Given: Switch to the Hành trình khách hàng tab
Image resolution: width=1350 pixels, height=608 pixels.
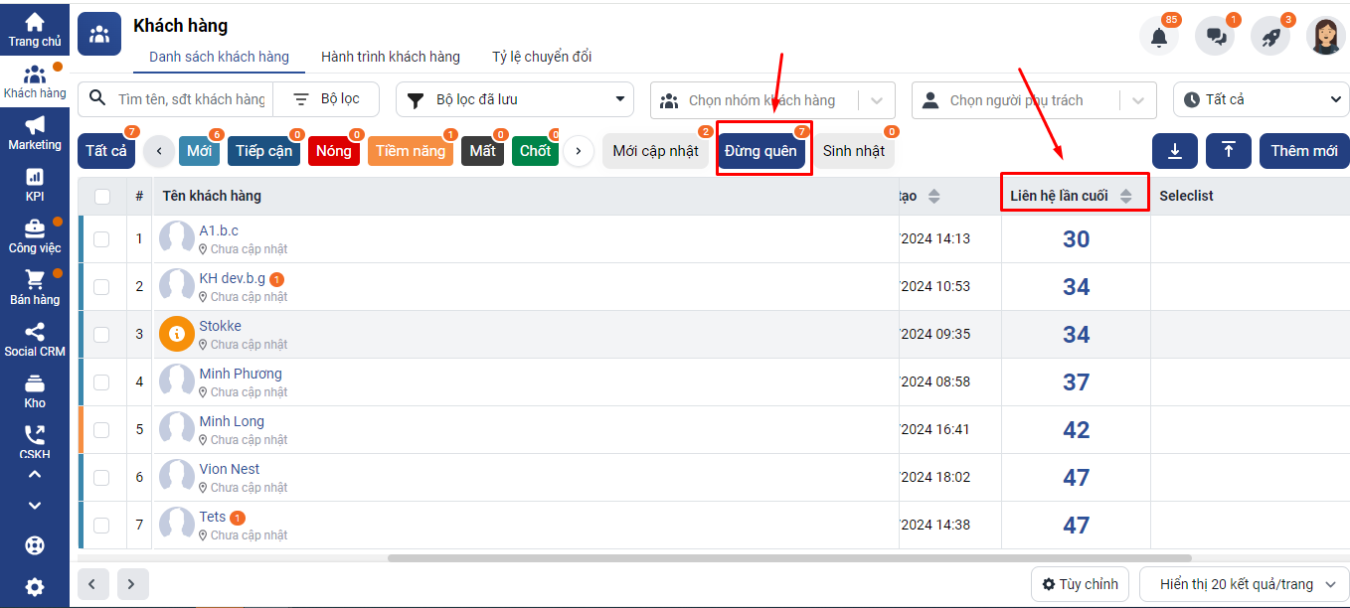Looking at the screenshot, I should click(x=391, y=57).
